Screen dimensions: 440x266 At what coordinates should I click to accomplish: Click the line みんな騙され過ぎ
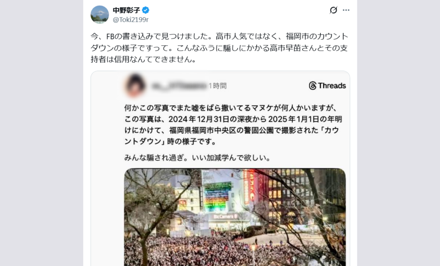pyautogui.click(x=198, y=158)
